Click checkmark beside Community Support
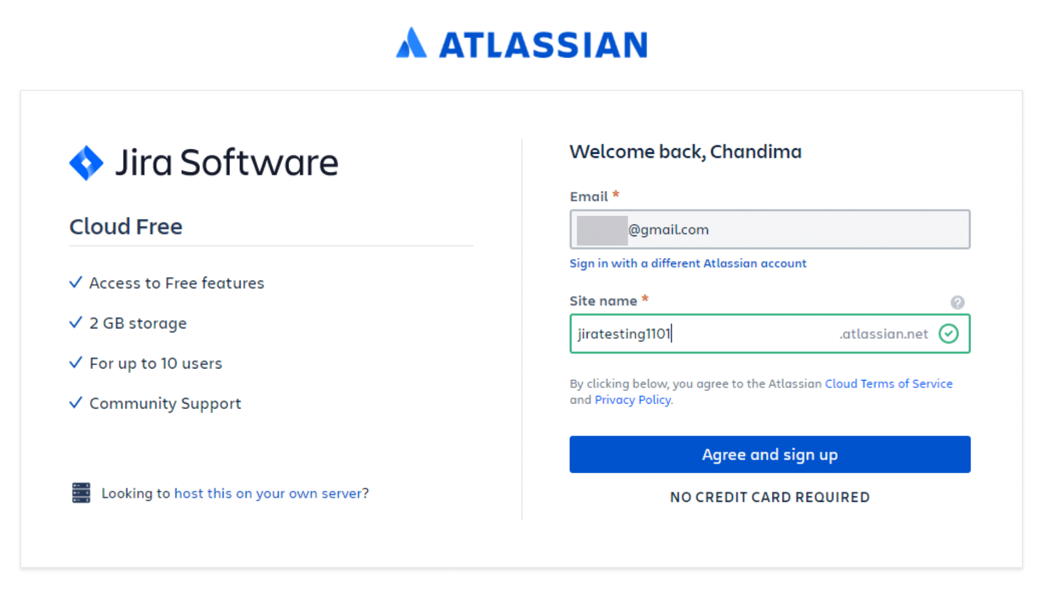This screenshot has width=1054, height=593. (76, 402)
